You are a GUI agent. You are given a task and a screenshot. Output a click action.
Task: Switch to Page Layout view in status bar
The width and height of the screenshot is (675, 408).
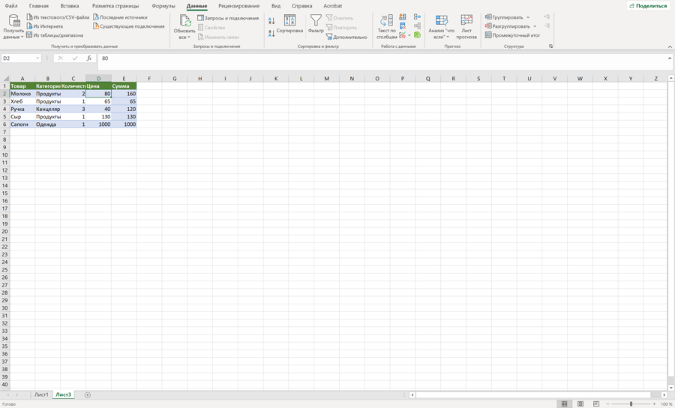pyautogui.click(x=580, y=403)
